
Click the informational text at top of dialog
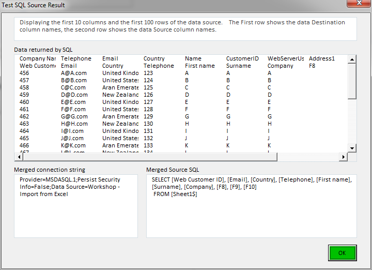186,26
